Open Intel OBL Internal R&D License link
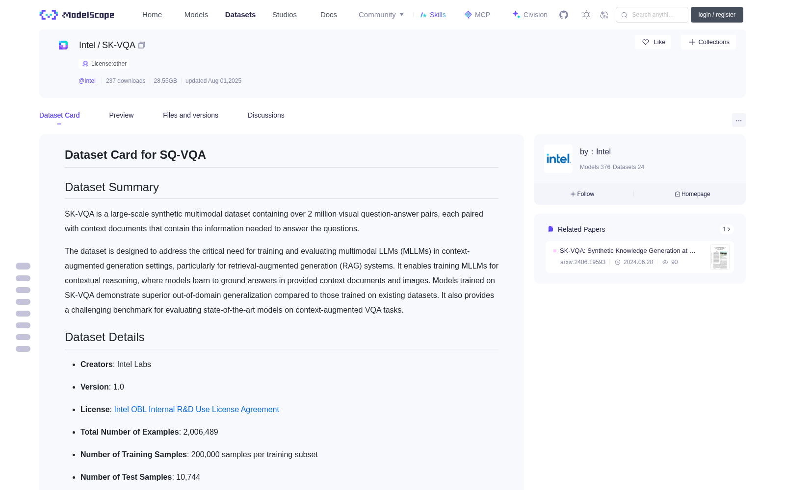Image resolution: width=785 pixels, height=490 pixels. pyautogui.click(x=196, y=410)
